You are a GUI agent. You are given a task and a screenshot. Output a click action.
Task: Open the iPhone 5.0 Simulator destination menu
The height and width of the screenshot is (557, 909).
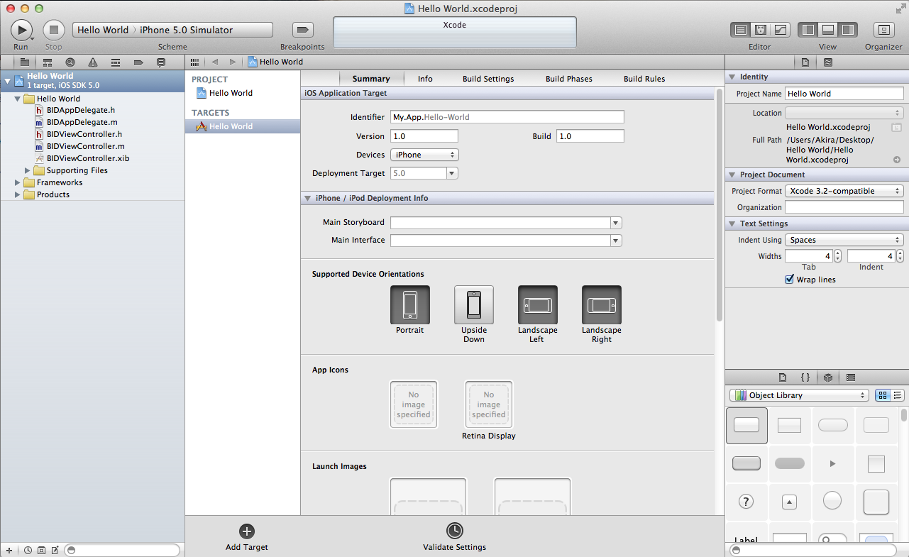[186, 30]
